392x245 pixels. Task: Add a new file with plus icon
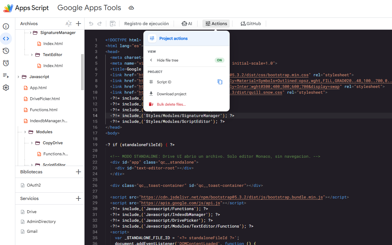pyautogui.click(x=78, y=24)
